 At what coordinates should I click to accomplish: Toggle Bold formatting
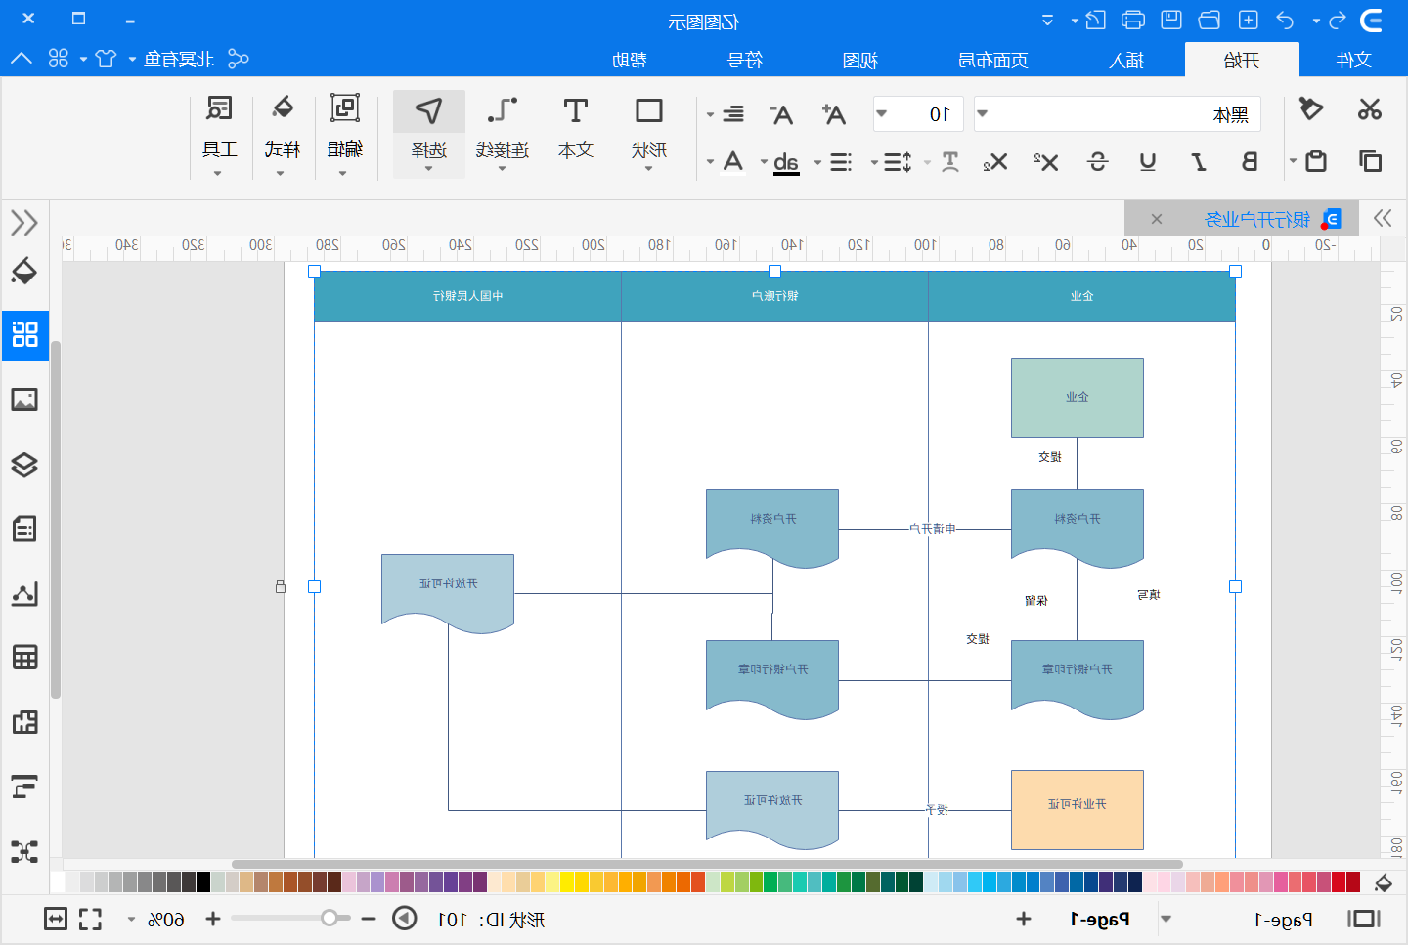(1250, 161)
